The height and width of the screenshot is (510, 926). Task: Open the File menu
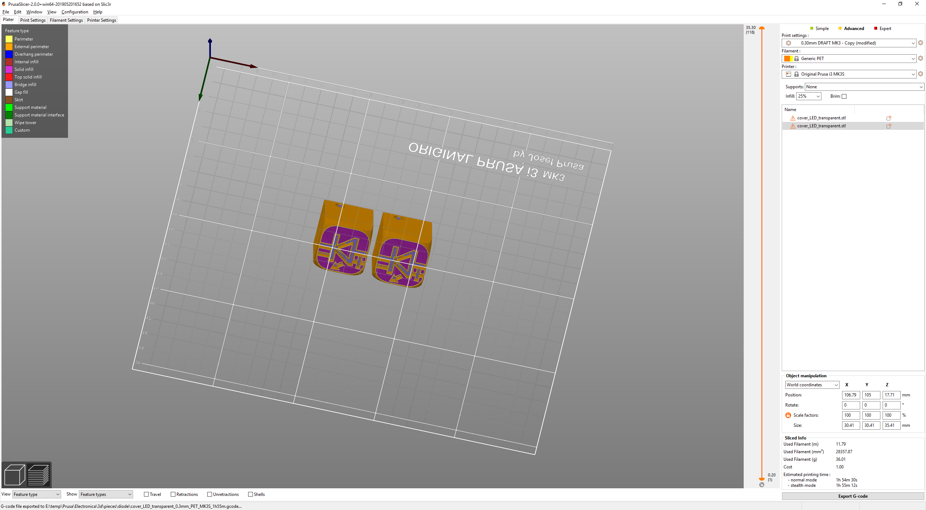[6, 12]
